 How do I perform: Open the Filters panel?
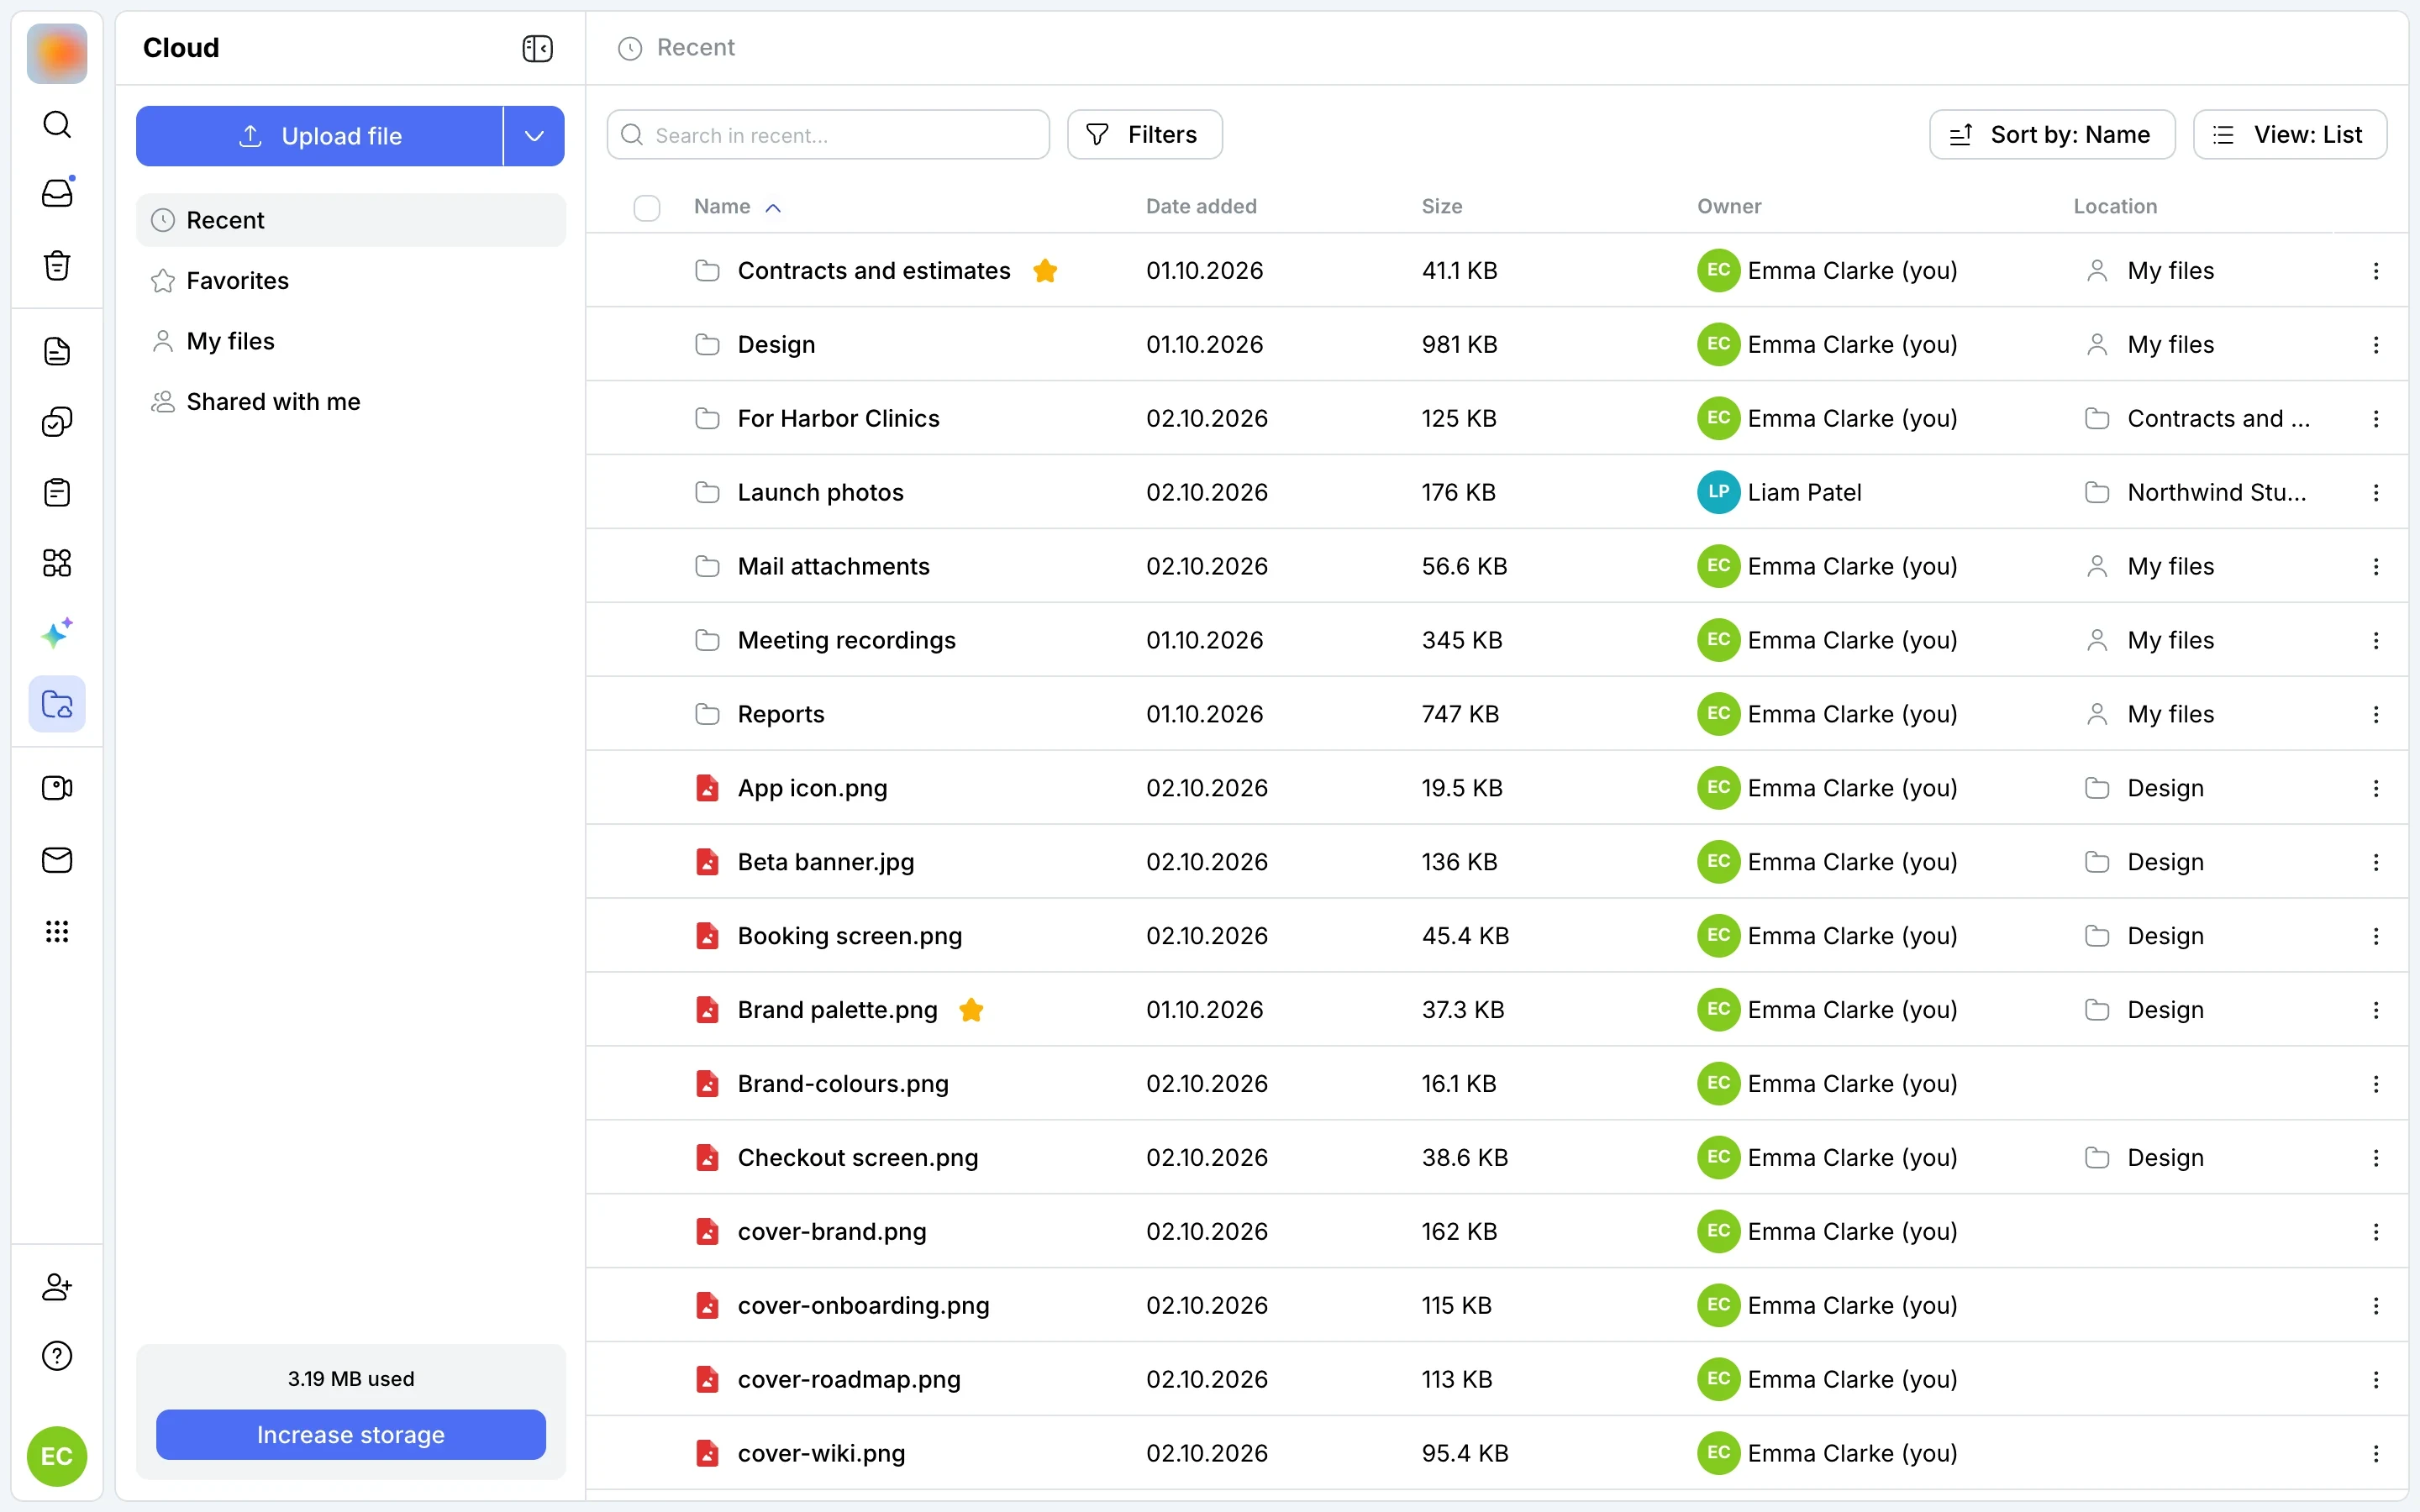click(1144, 135)
